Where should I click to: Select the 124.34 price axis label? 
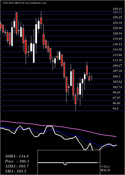(x=117, y=23)
